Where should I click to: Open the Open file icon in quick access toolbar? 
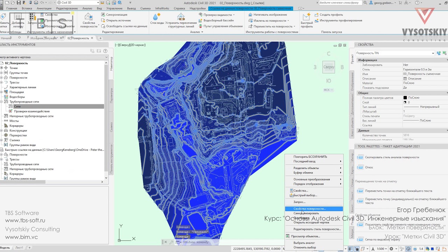(x=13, y=3)
